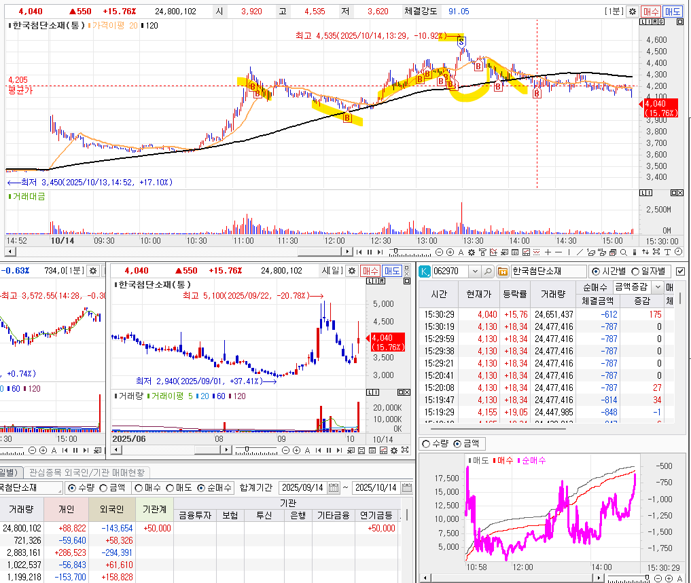This screenshot has width=691, height=583.
Task: Click the up-down arrows icon in the main chart toolbar
Action: pos(645,252)
